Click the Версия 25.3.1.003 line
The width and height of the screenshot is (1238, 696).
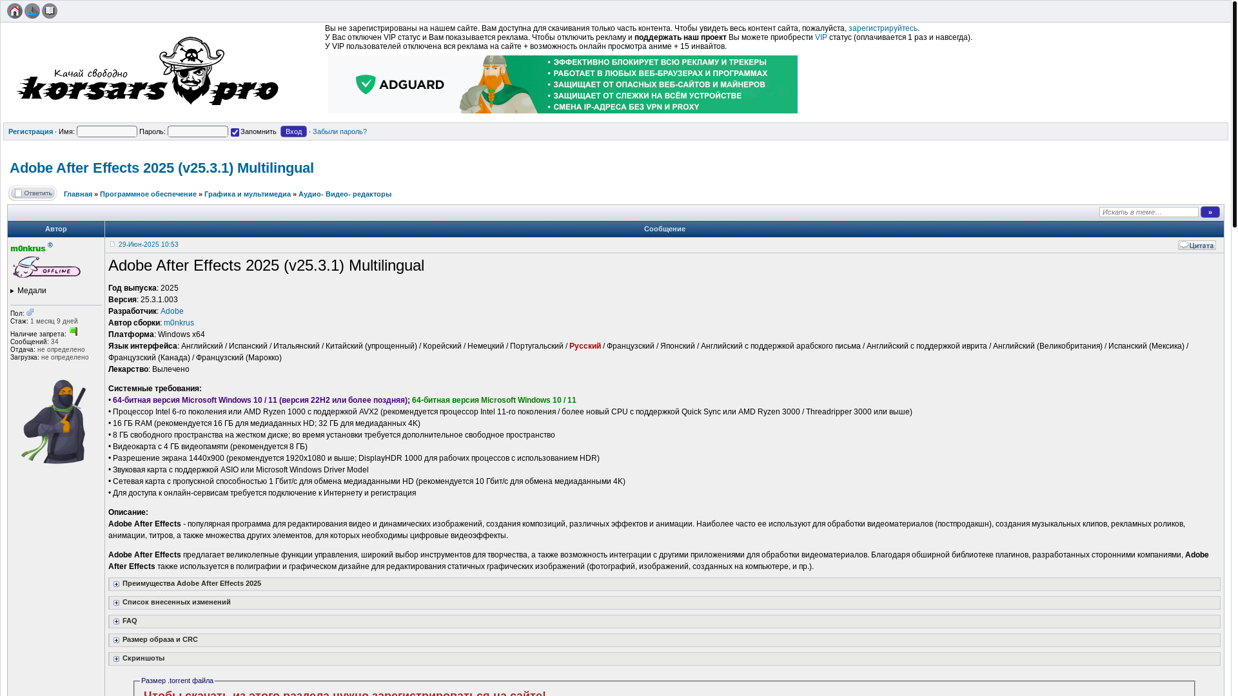click(x=143, y=300)
